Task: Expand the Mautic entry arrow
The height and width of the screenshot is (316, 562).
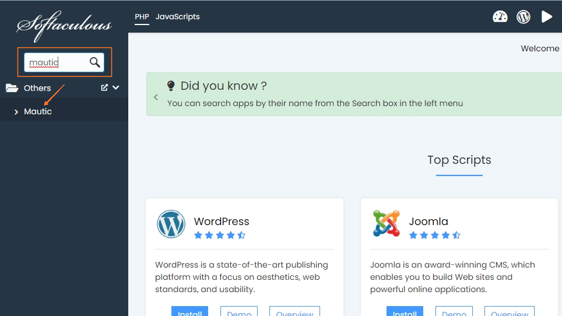Action: coord(16,112)
